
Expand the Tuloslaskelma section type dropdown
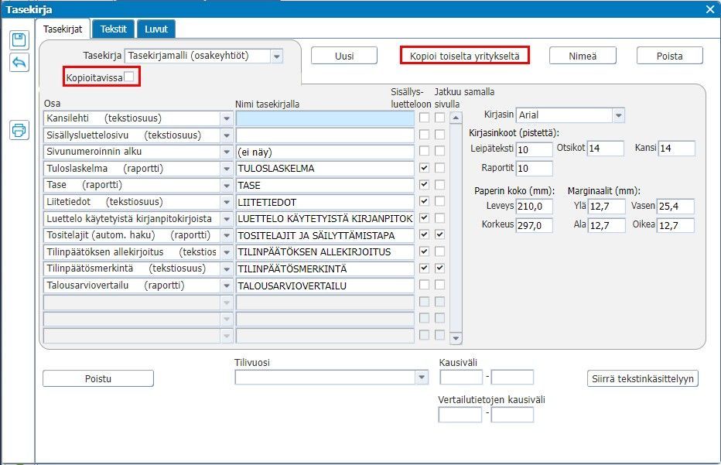pos(227,168)
